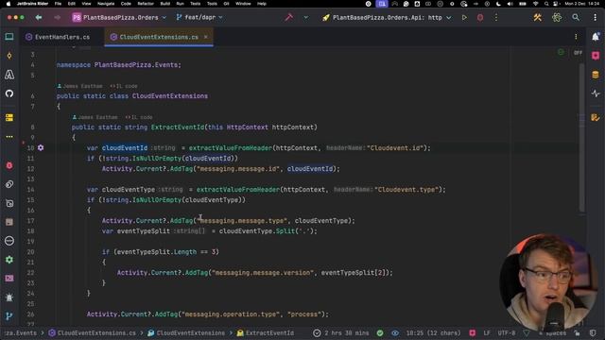Open the AI Assistant atom icon
This screenshot has width=605, height=340.
(557, 17)
